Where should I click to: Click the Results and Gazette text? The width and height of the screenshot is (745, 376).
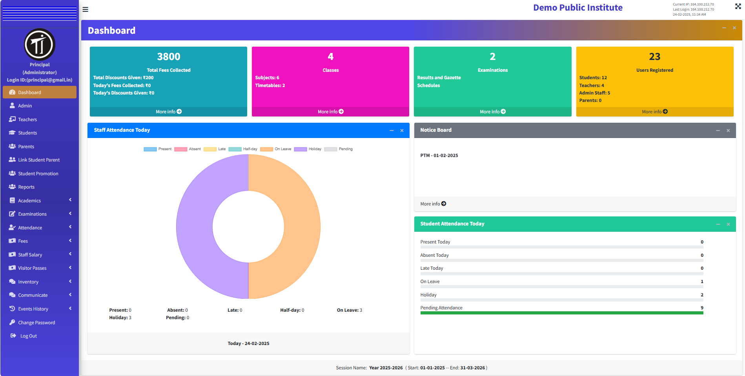[439, 78]
